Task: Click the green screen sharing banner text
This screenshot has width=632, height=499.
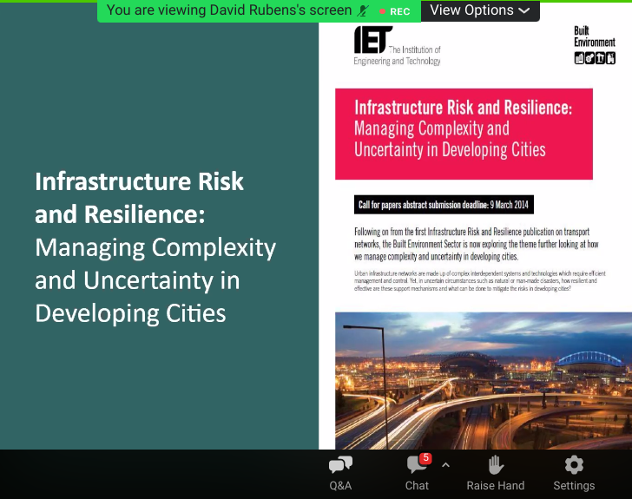Action: (x=230, y=10)
